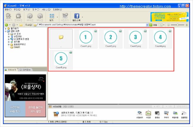193x127 pixels.
Task: Go back with the green arrow button
Action: (x=6, y=25)
